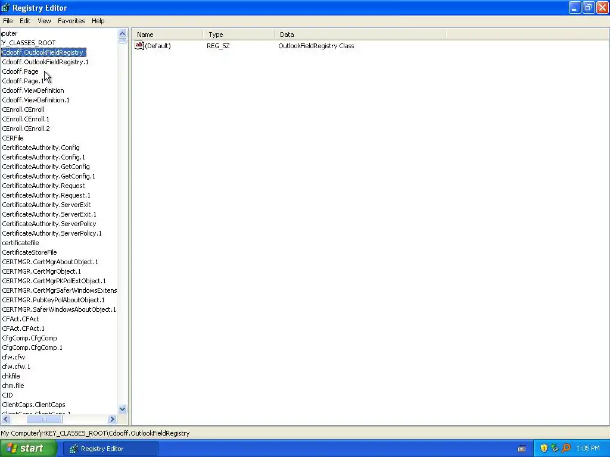The height and width of the screenshot is (457, 610).
Task: Open the View menu
Action: [44, 21]
